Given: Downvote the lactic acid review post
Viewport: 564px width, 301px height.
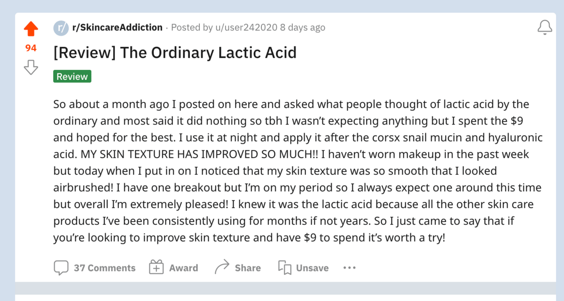Looking at the screenshot, I should (31, 67).
